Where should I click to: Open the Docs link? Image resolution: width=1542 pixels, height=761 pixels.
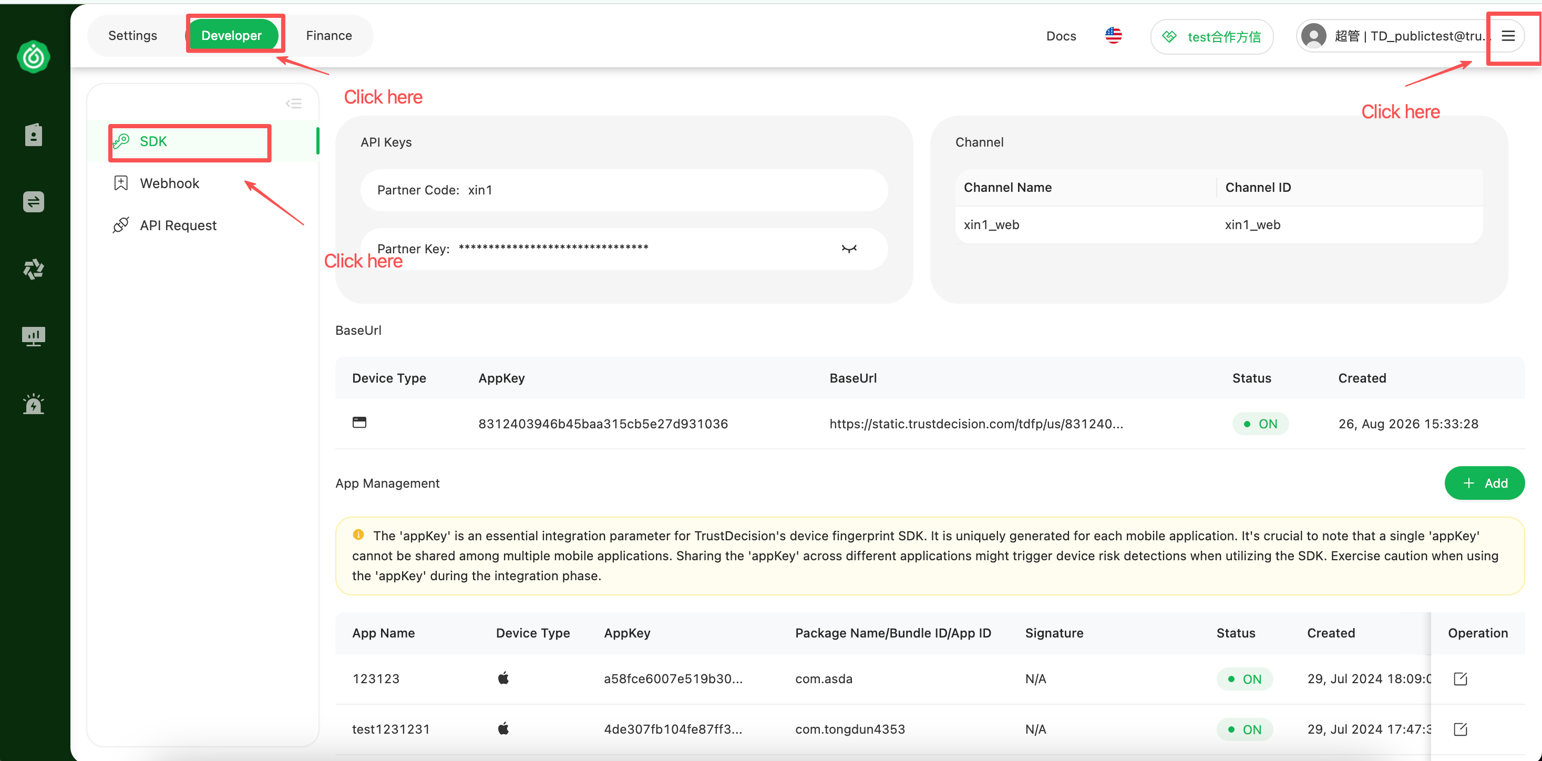point(1061,36)
